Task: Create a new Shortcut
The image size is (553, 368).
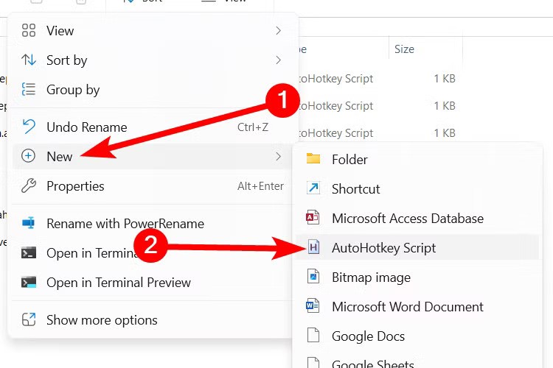Action: click(417, 189)
